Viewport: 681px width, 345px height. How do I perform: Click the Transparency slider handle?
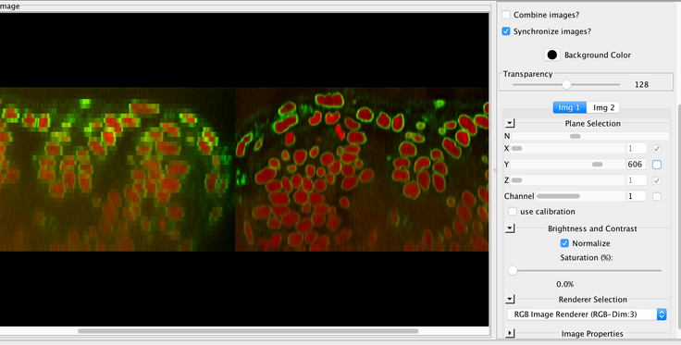[x=566, y=84]
